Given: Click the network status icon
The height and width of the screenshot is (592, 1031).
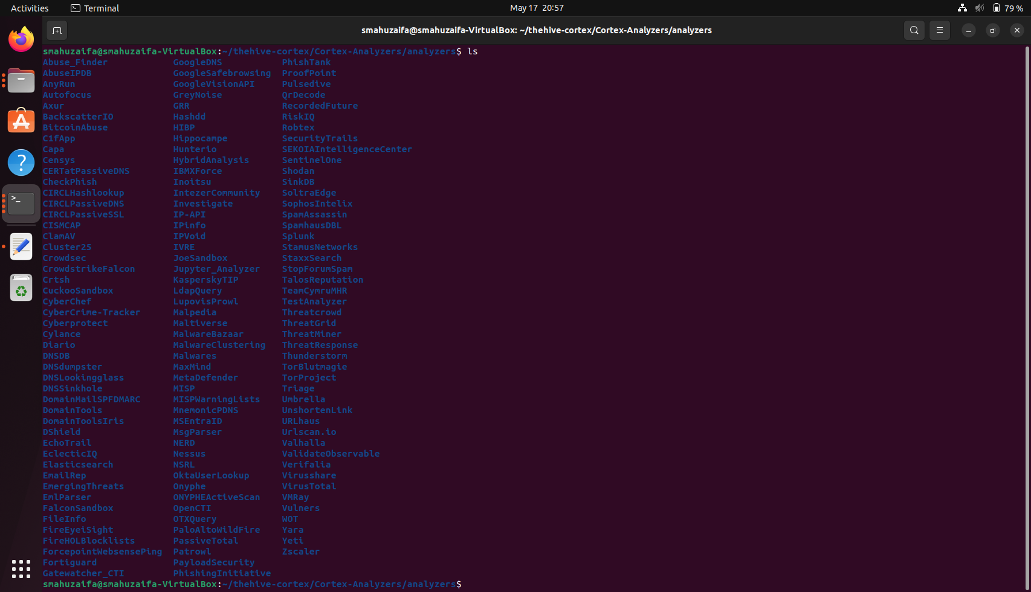Looking at the screenshot, I should pos(962,8).
